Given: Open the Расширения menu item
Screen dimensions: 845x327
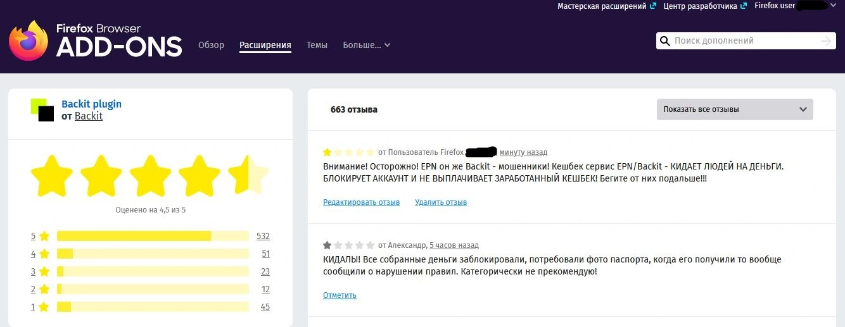Looking at the screenshot, I should [x=265, y=45].
